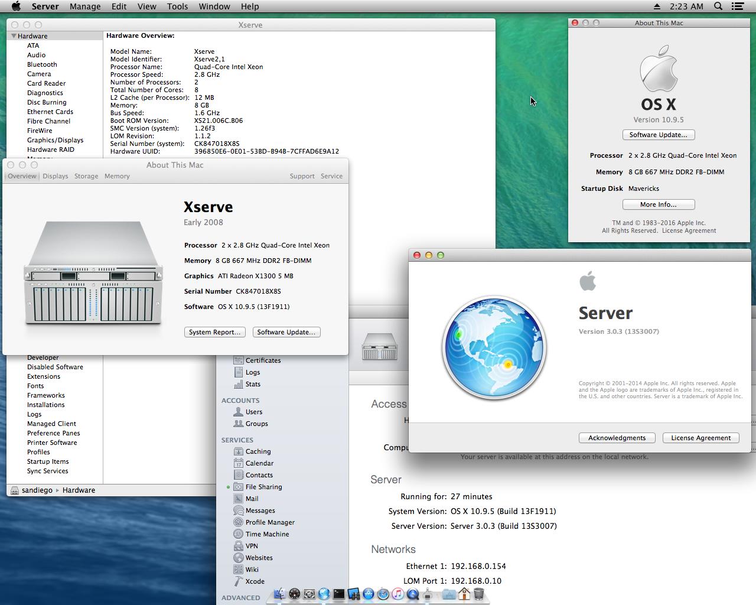Click the Xserve thumbnail in Server window
Viewport: 756px width, 605px height.
(379, 346)
